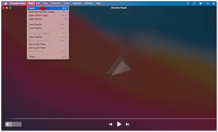Click the playback progress seek bar

pos(109,119)
